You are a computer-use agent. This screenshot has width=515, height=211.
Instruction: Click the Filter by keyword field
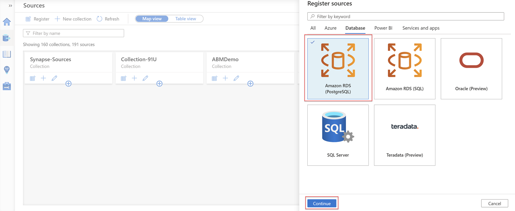click(406, 16)
